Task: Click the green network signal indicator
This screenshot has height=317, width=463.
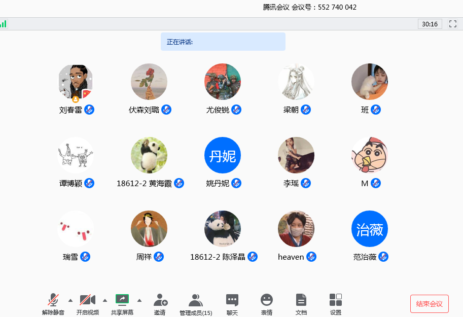Action: click(4, 24)
